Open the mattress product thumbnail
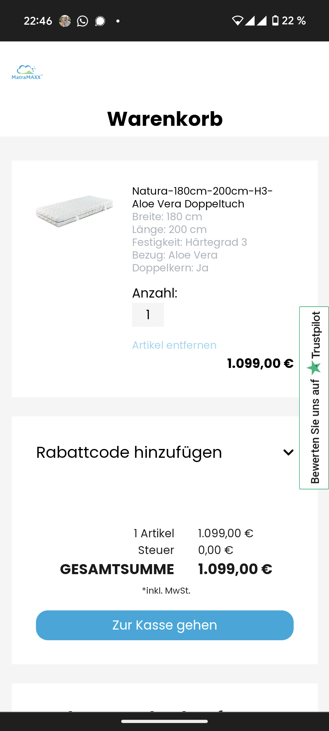 [x=74, y=211]
